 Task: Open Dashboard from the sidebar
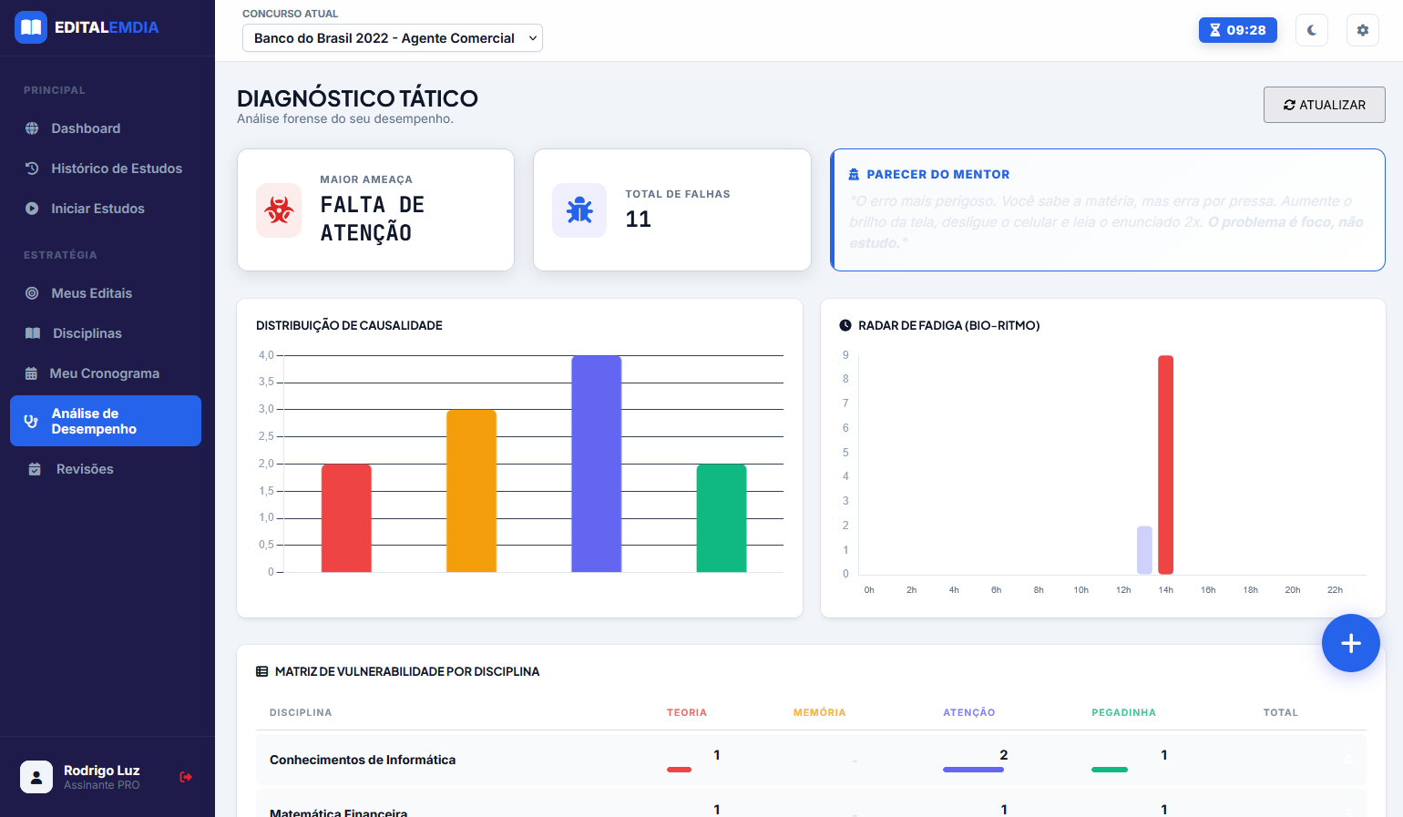pyautogui.click(x=86, y=128)
